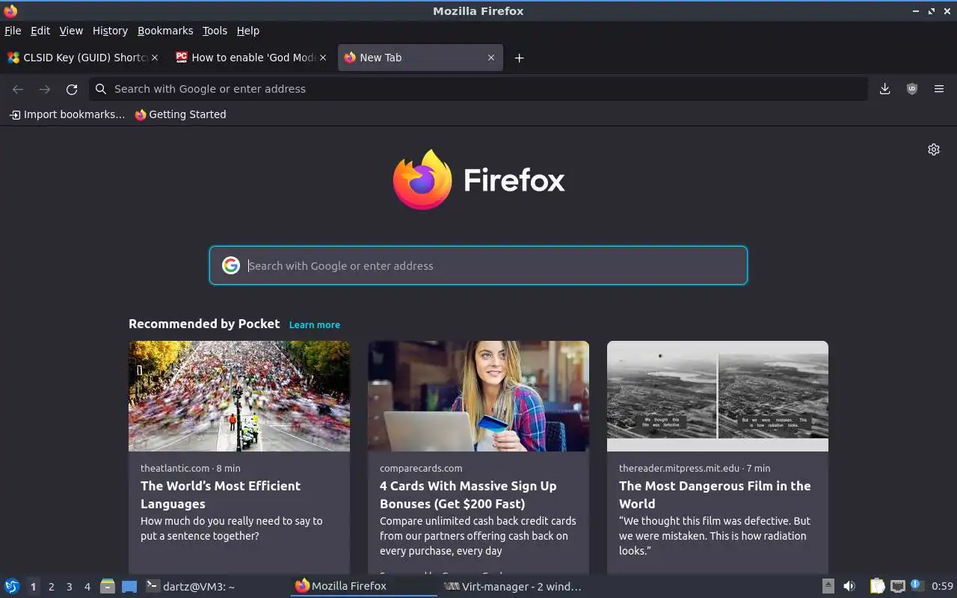The height and width of the screenshot is (598, 957).
Task: Click the Recommended by Pocket heading
Action: 204,324
